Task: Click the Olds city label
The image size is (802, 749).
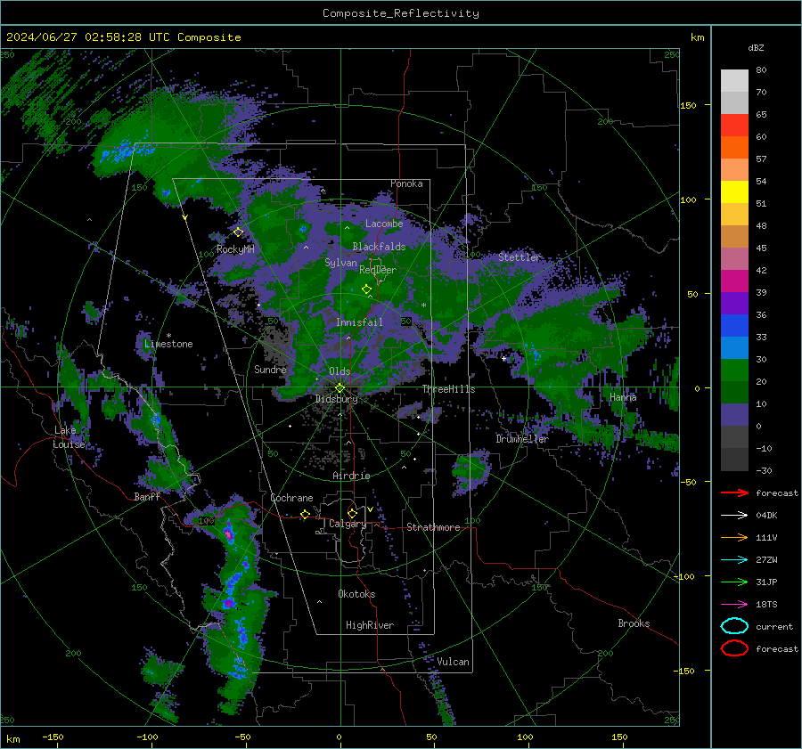Action: [x=340, y=371]
